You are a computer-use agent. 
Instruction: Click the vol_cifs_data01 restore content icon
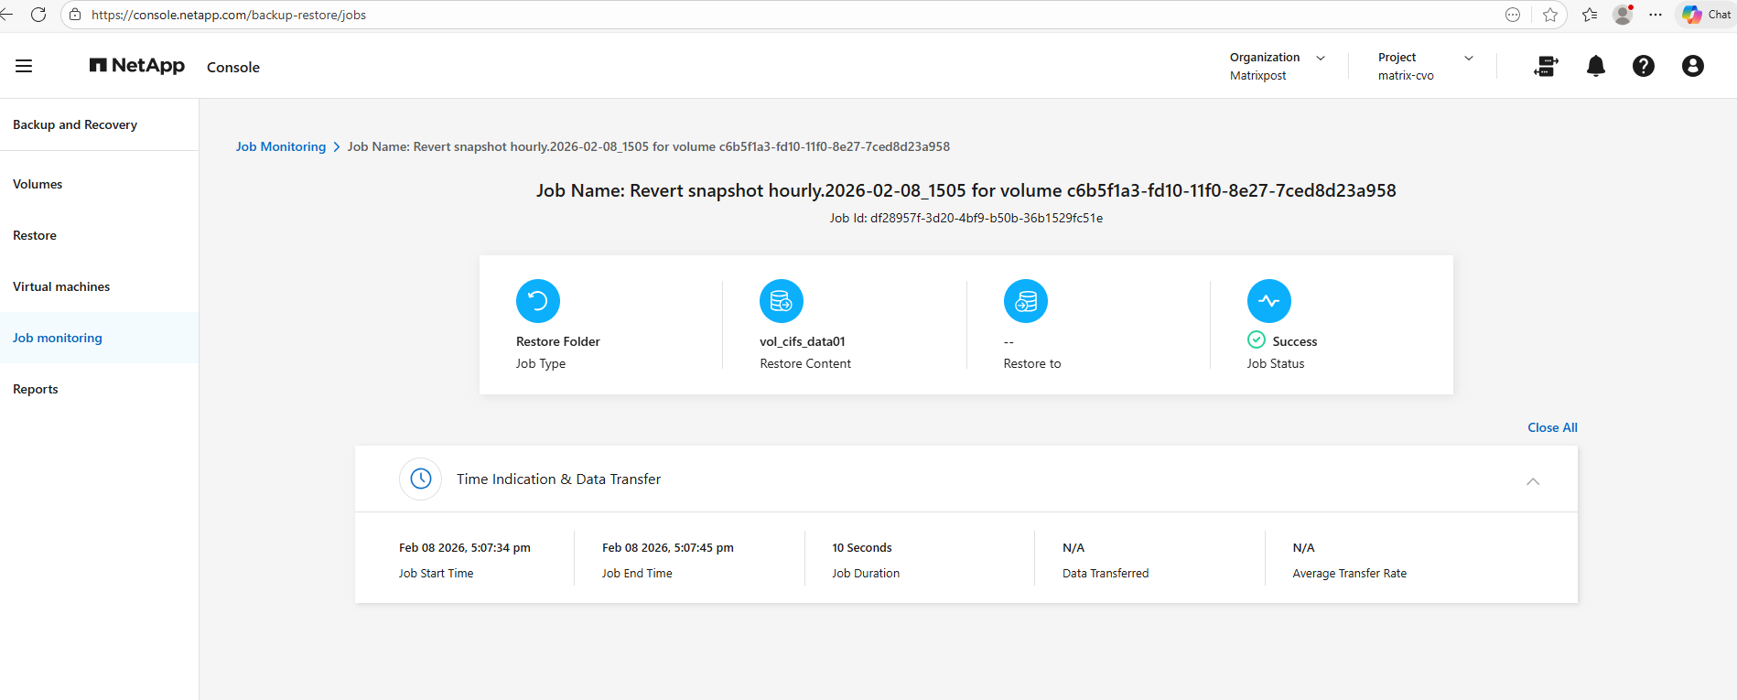click(782, 301)
